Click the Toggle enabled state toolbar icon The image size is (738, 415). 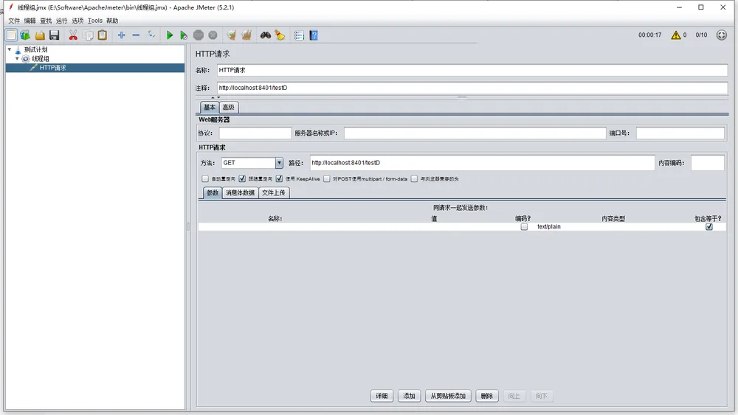pos(151,35)
